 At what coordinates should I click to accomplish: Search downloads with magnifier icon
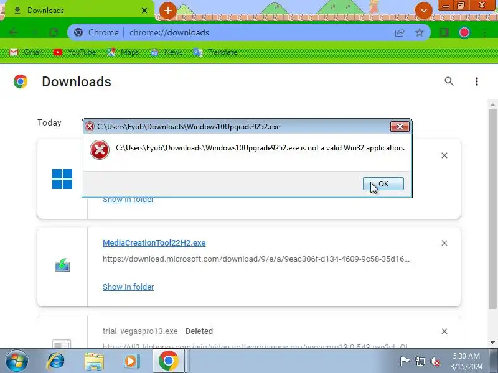[x=449, y=81]
